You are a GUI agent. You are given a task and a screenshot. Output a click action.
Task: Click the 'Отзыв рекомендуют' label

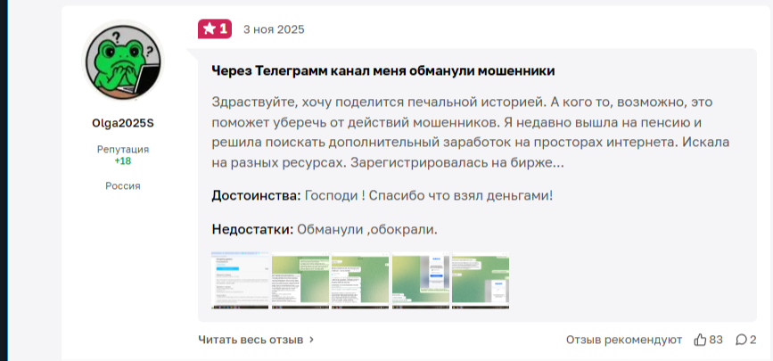click(623, 340)
